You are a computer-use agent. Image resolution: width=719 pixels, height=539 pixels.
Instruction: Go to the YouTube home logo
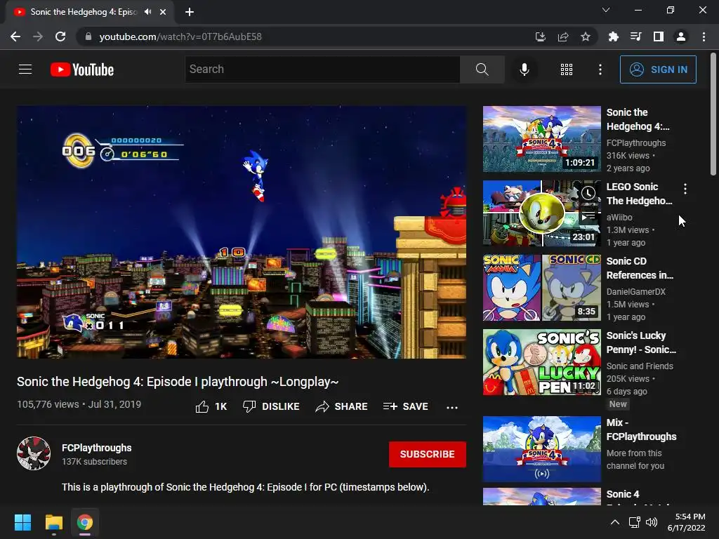[x=82, y=69]
